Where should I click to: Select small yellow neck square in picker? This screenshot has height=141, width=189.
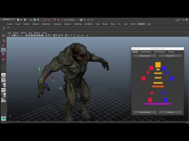pyautogui.click(x=158, y=69)
